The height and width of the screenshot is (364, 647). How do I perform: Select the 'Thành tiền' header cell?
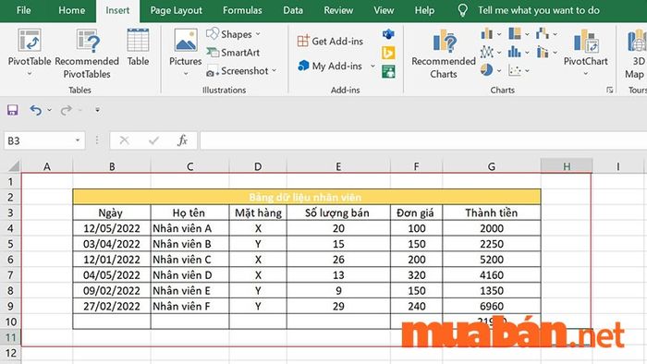[492, 212]
